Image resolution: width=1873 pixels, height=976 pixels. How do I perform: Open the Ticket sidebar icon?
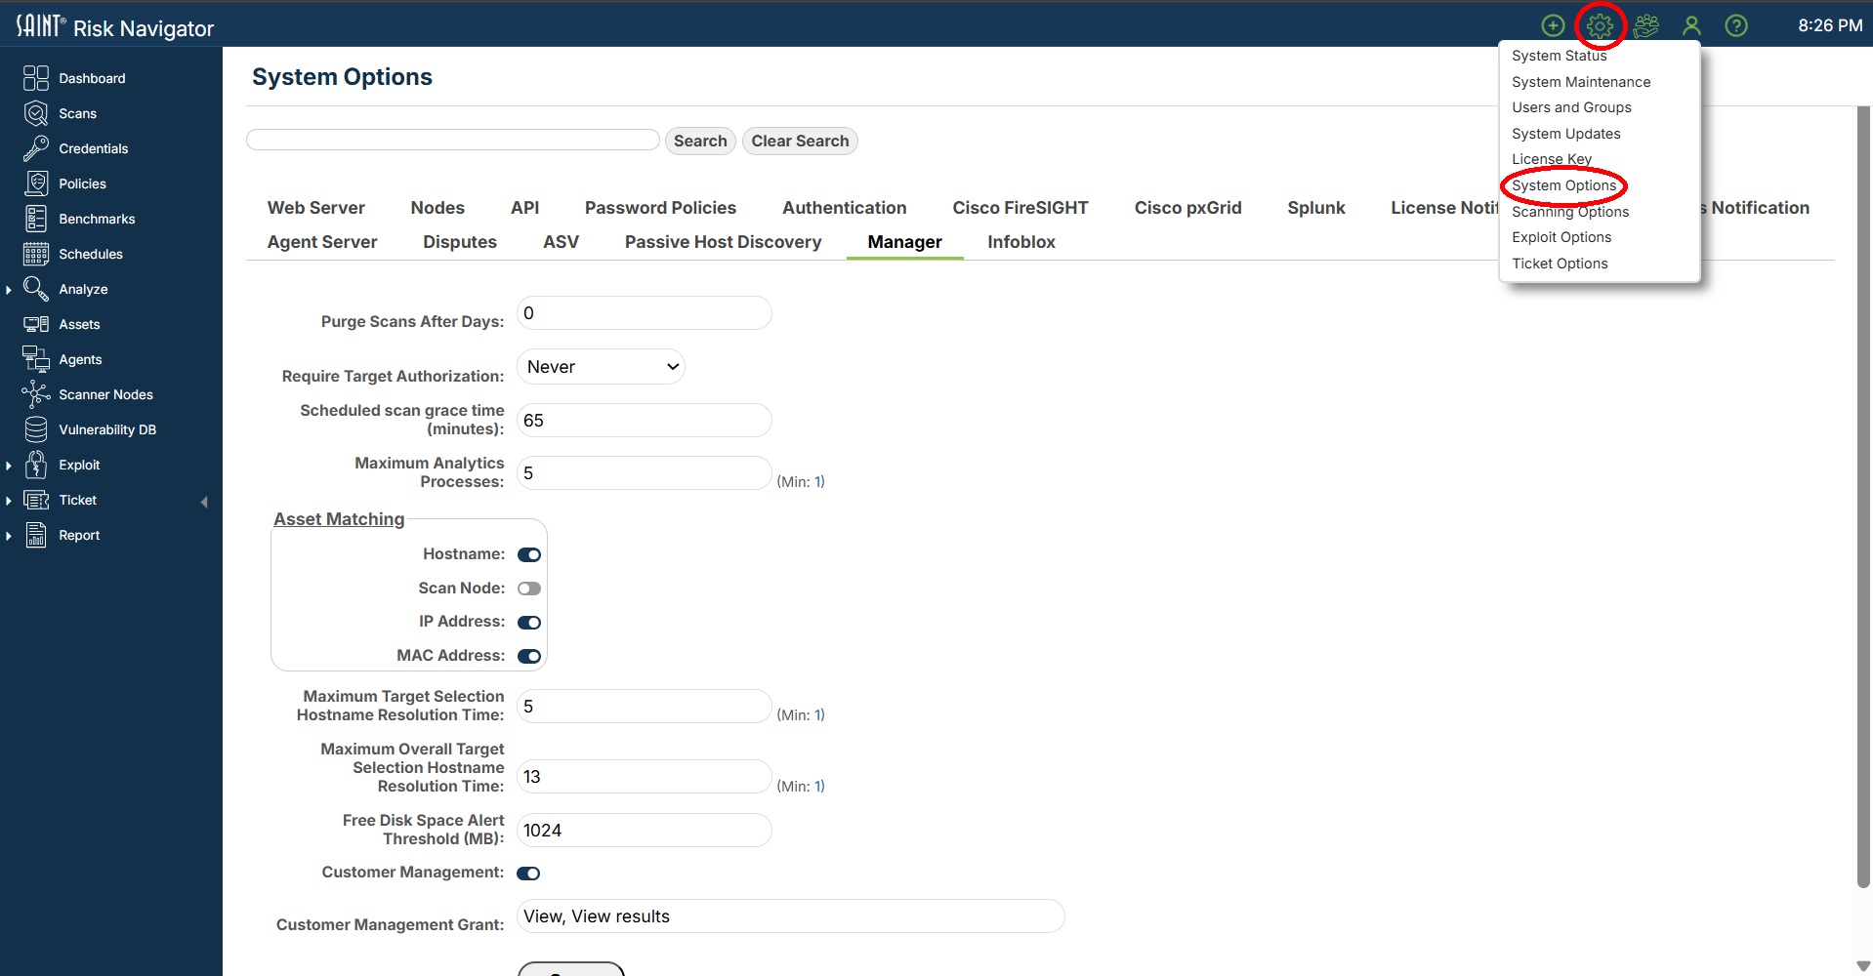(36, 500)
